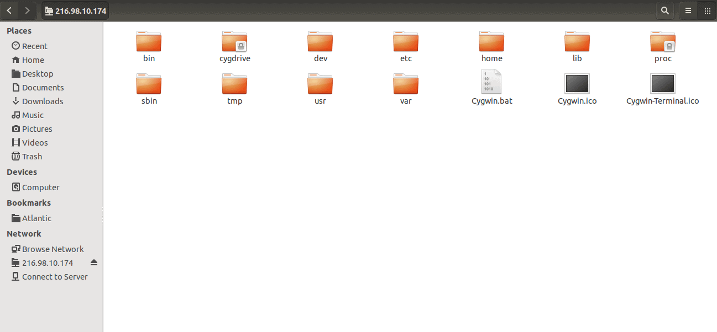Click the Cygwin-Terminal.ico file name label
Viewport: 717px width, 332px height.
coord(663,101)
